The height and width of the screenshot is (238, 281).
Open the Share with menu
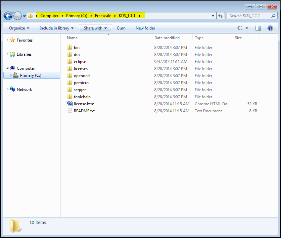click(95, 28)
